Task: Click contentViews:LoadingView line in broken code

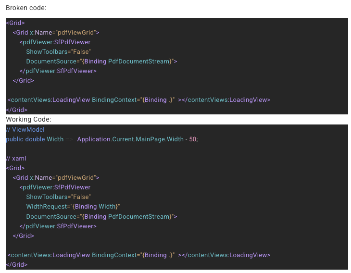Action: click(139, 100)
